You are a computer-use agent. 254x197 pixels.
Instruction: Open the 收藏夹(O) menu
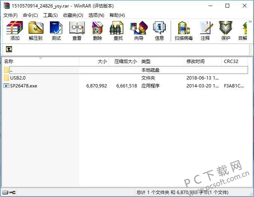click(73, 15)
